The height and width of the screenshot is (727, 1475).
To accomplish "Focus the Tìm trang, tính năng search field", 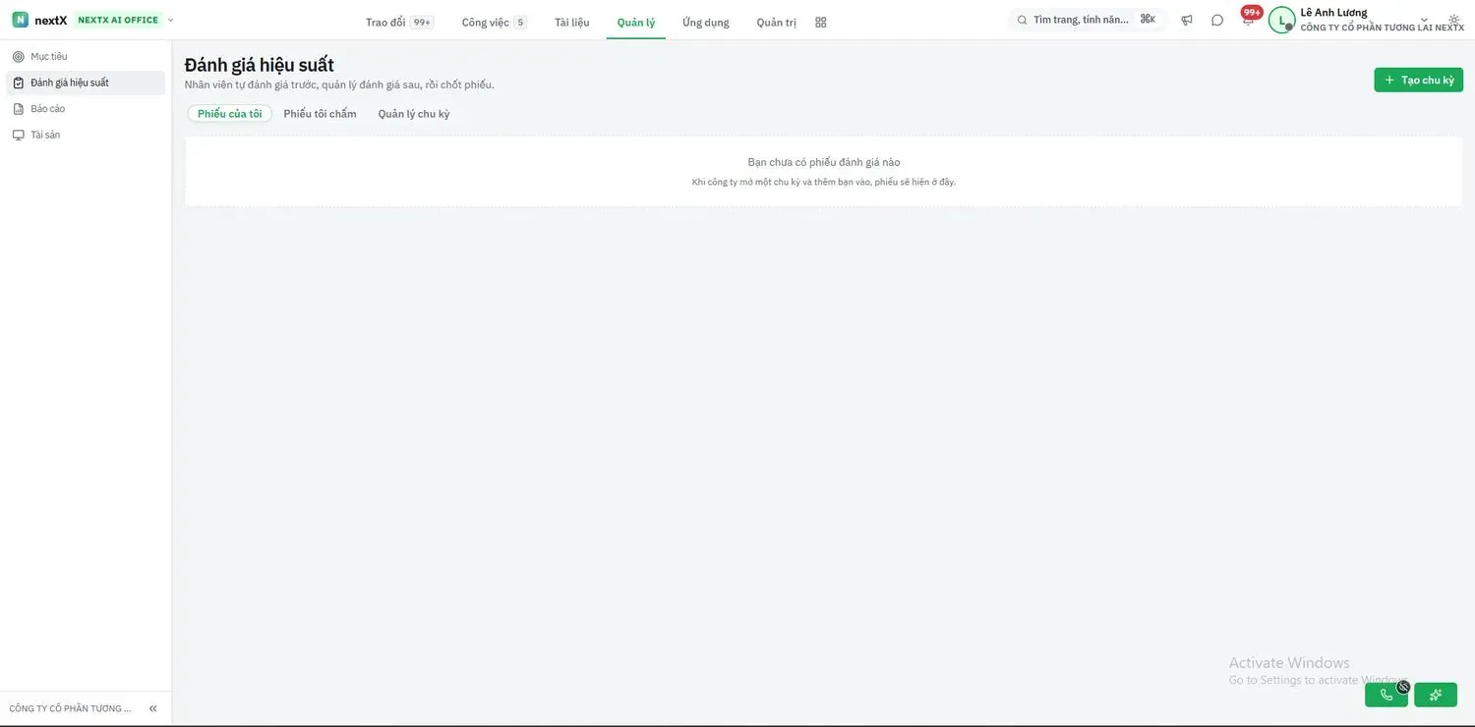I will [x=1088, y=20].
